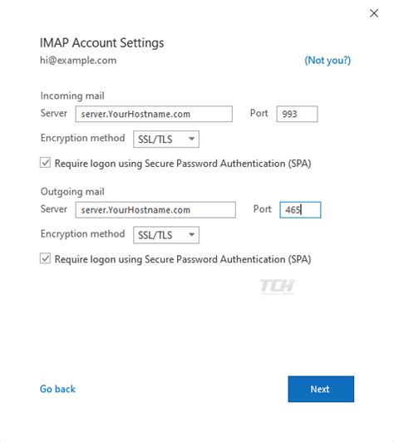
Task: Click the Not you? link
Action: pyautogui.click(x=328, y=60)
